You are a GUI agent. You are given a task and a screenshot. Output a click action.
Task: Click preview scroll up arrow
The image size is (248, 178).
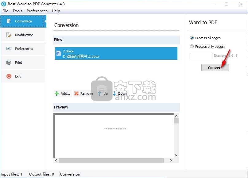176,116
